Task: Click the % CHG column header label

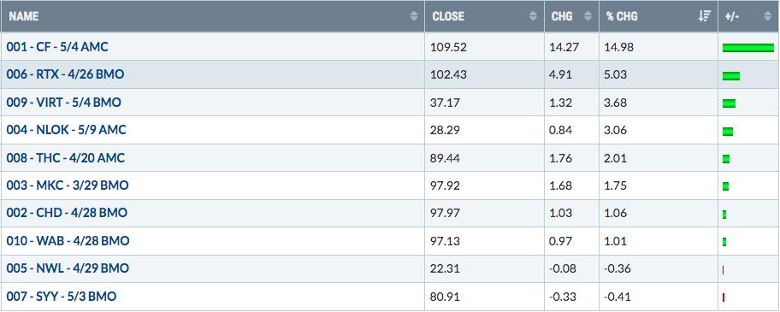Action: coord(621,16)
